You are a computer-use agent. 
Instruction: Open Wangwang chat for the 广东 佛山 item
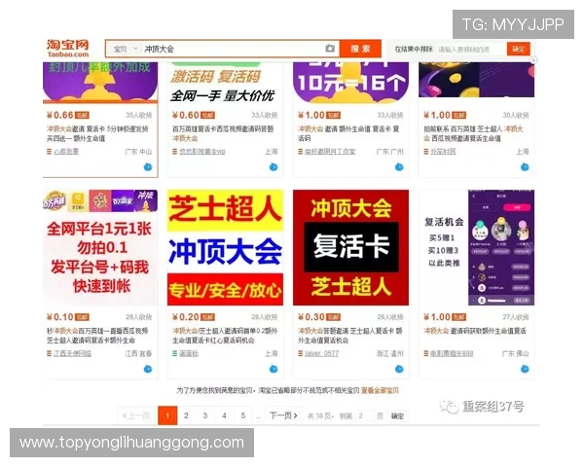pyautogui.click(x=525, y=369)
